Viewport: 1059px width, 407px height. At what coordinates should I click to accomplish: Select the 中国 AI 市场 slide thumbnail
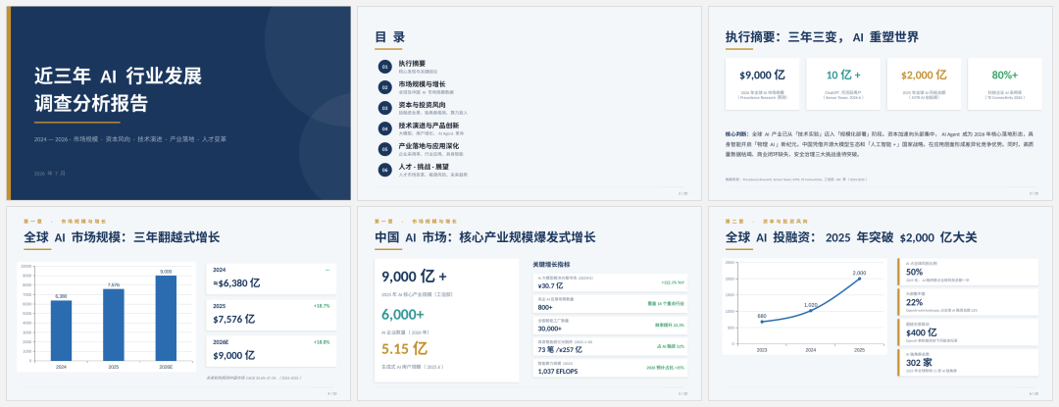pyautogui.click(x=529, y=303)
